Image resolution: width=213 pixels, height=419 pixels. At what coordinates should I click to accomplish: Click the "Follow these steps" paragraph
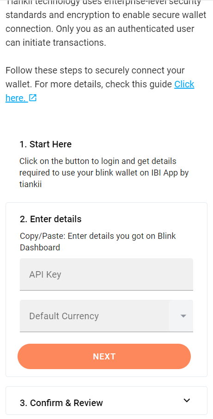point(100,84)
